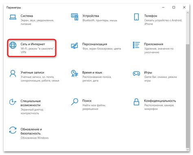193x155 pixels.
Task: Select the Телефон heading
Action: click(151, 16)
